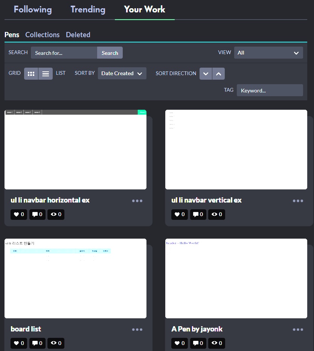Image resolution: width=314 pixels, height=351 pixels.
Task: Click the views eye icon on "board list"
Action: [56, 343]
